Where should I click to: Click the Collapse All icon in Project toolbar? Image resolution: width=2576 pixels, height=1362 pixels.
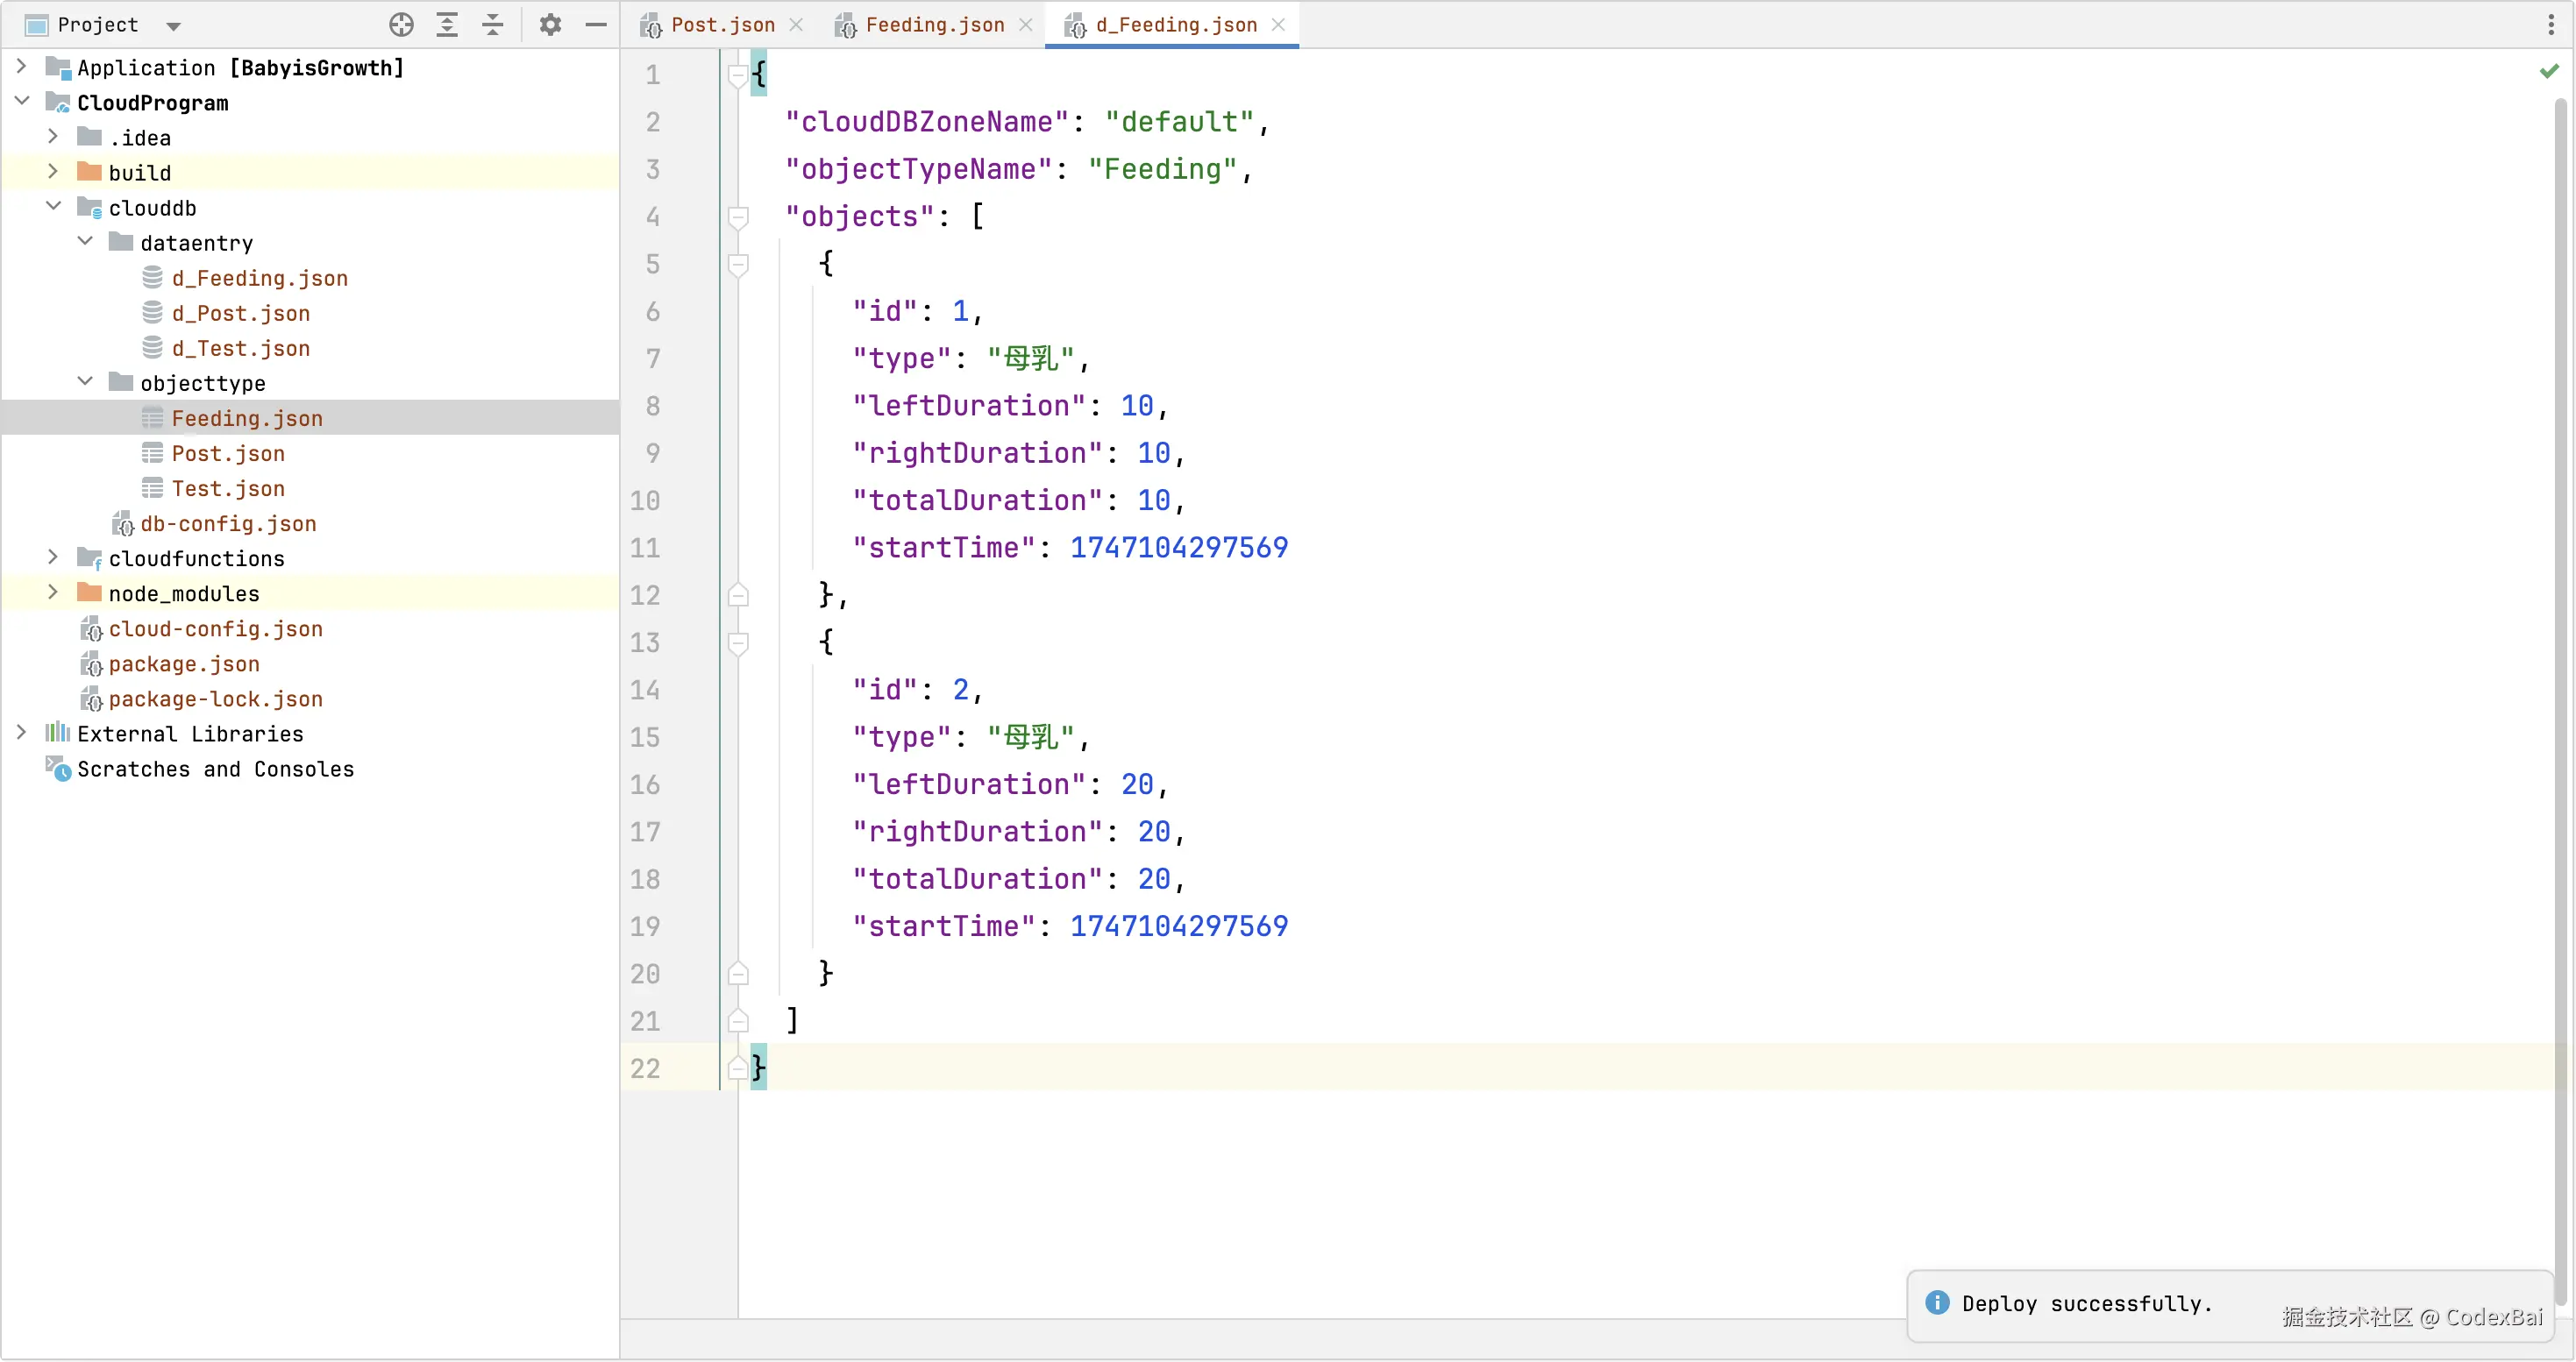click(x=493, y=25)
